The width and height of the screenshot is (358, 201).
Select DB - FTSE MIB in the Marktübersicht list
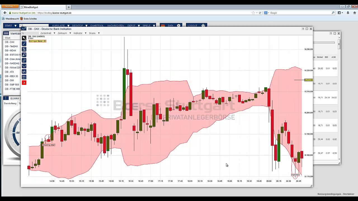[12, 89]
